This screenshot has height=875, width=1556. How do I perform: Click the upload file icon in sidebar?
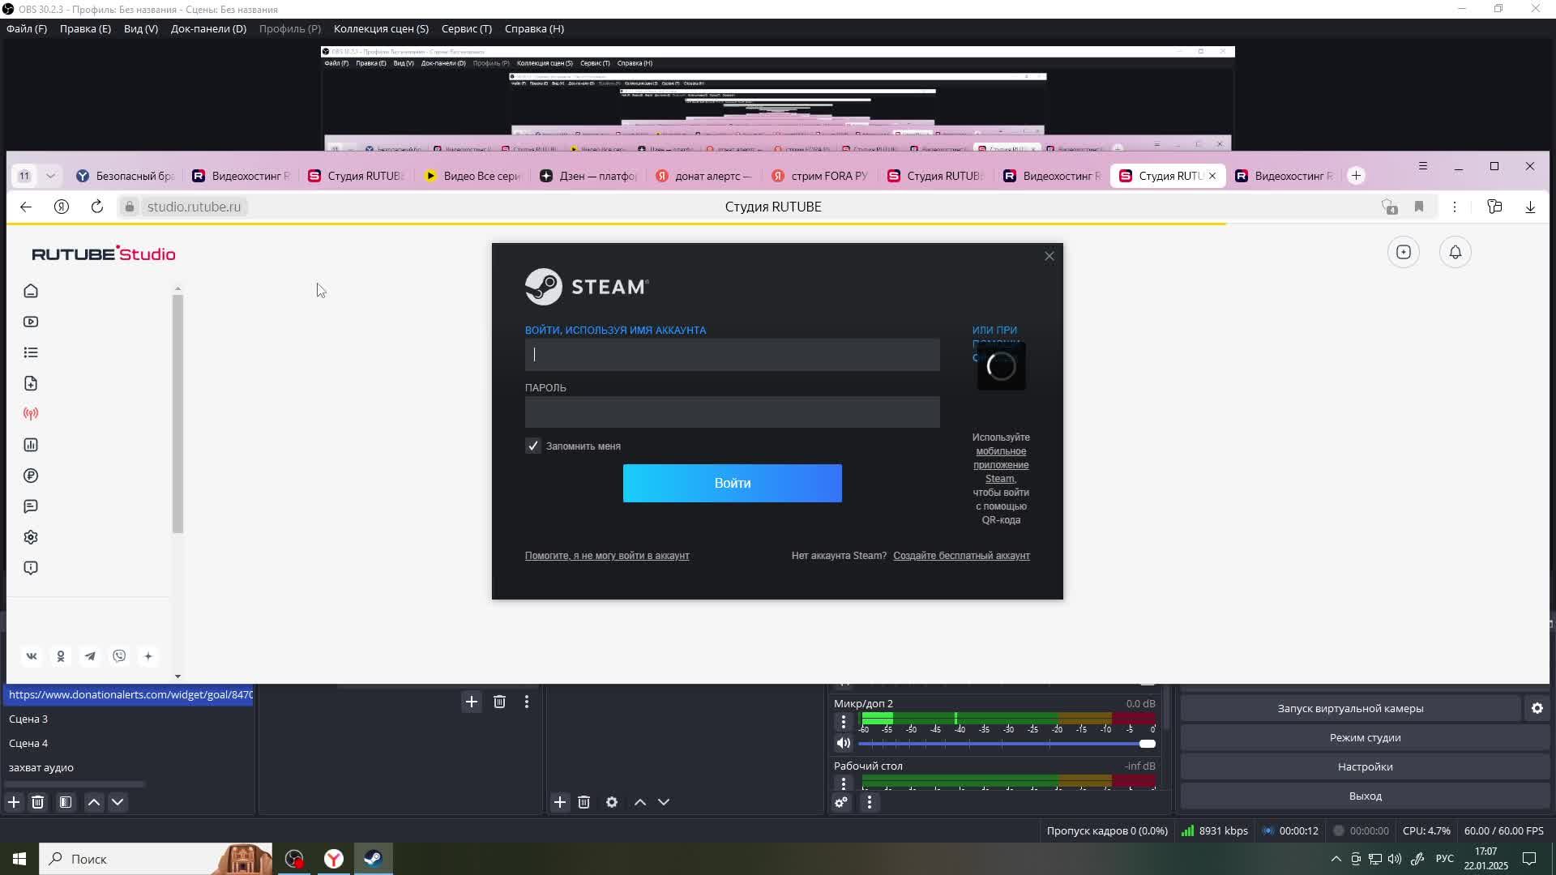(x=31, y=383)
